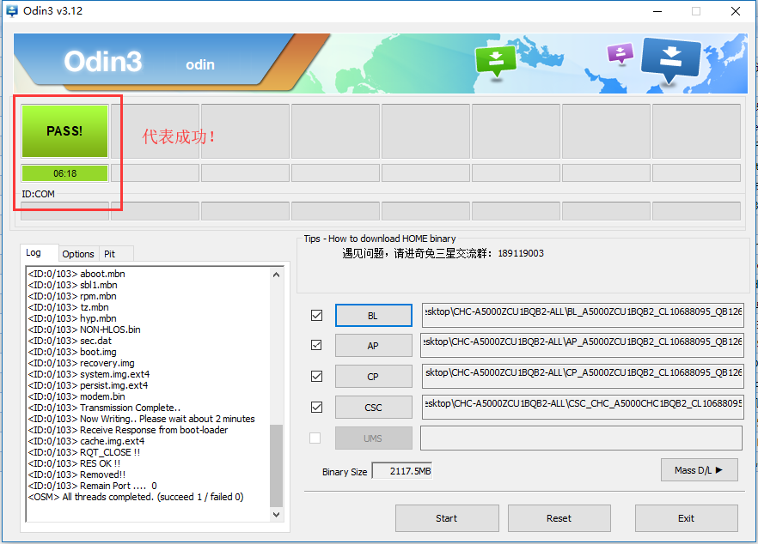
Task: Click the Reset button
Action: (559, 518)
